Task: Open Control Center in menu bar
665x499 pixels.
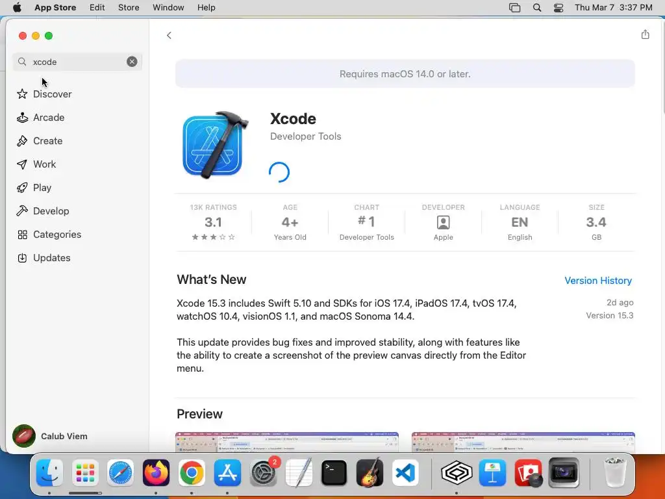Action: pos(558,8)
